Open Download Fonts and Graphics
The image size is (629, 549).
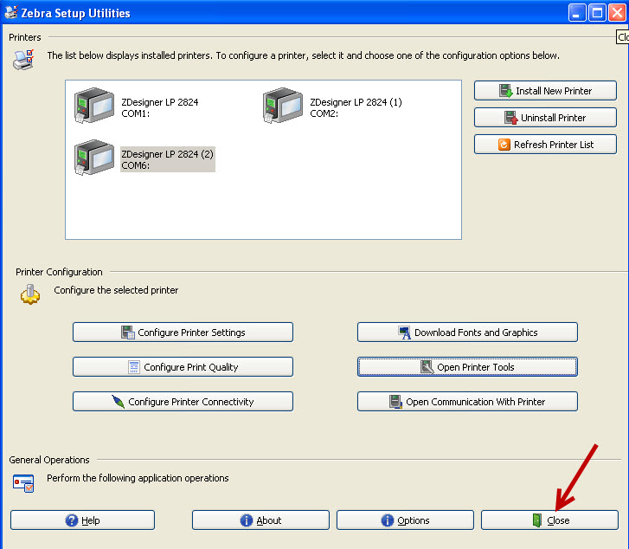(467, 333)
